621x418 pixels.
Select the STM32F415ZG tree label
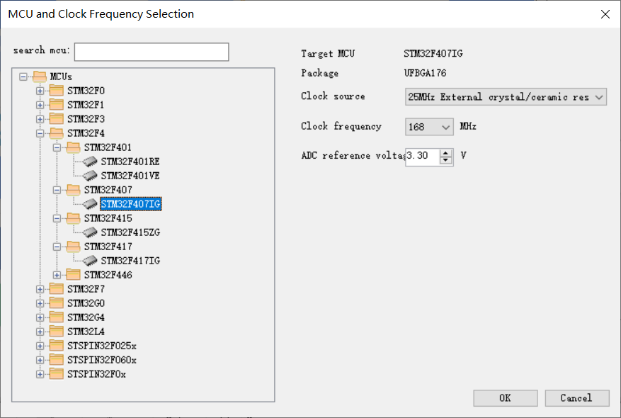click(130, 232)
